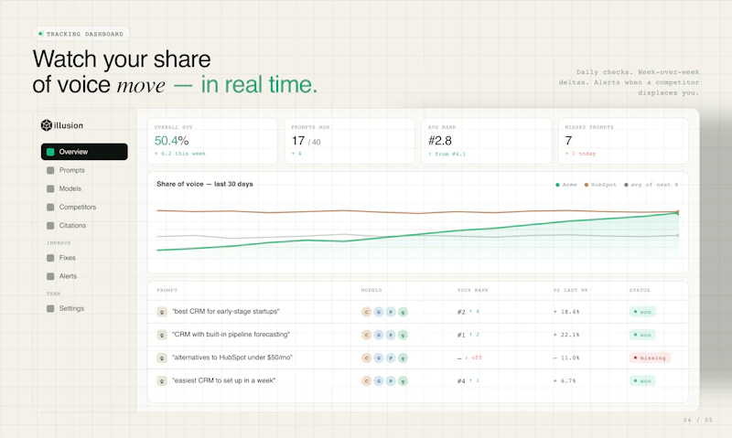Viewport: 732px width, 438px height.
Task: Click the P model icon in "pipeline forecasting" row
Action: click(391, 335)
